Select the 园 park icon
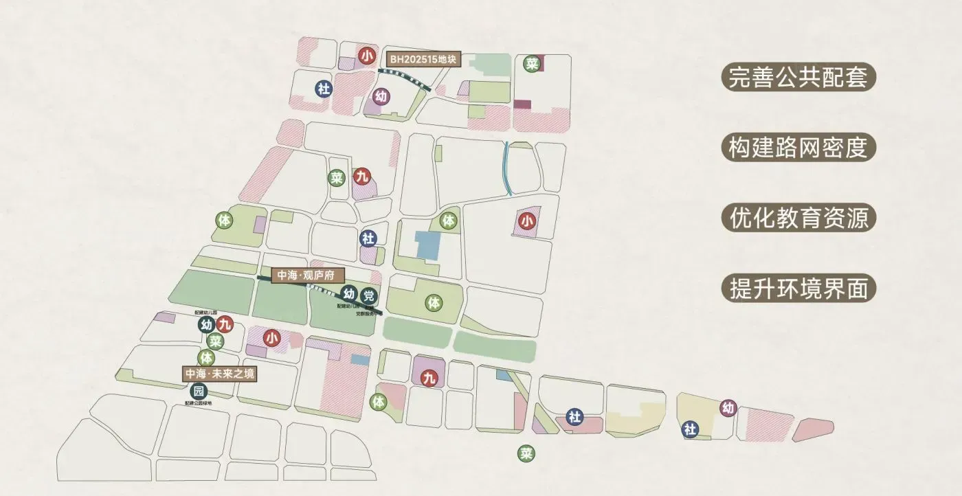Image resolution: width=962 pixels, height=496 pixels. pyautogui.click(x=199, y=392)
